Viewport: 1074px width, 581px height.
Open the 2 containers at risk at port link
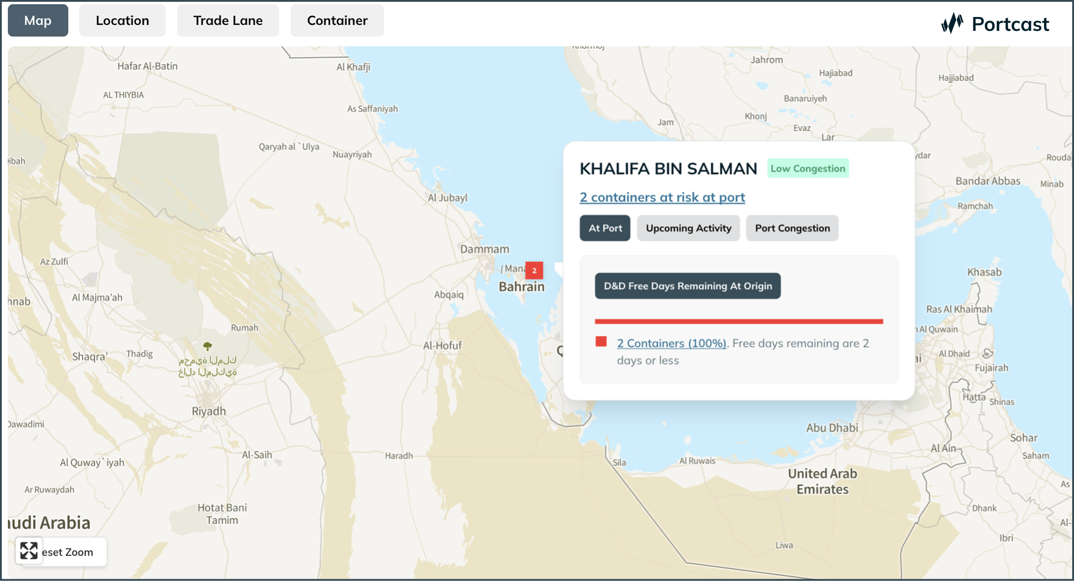(662, 197)
